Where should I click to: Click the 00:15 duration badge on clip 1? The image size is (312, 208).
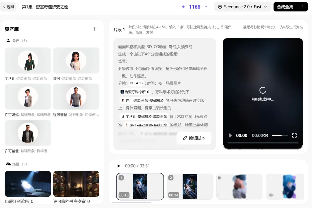tap(124, 195)
